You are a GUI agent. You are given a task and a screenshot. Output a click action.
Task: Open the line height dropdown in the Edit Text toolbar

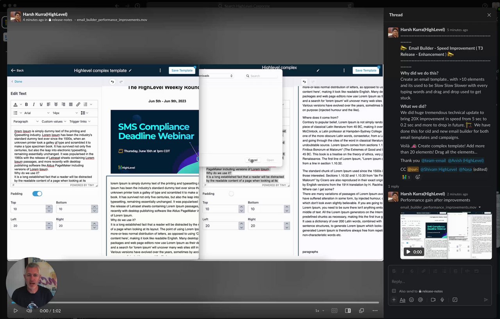pos(84,113)
